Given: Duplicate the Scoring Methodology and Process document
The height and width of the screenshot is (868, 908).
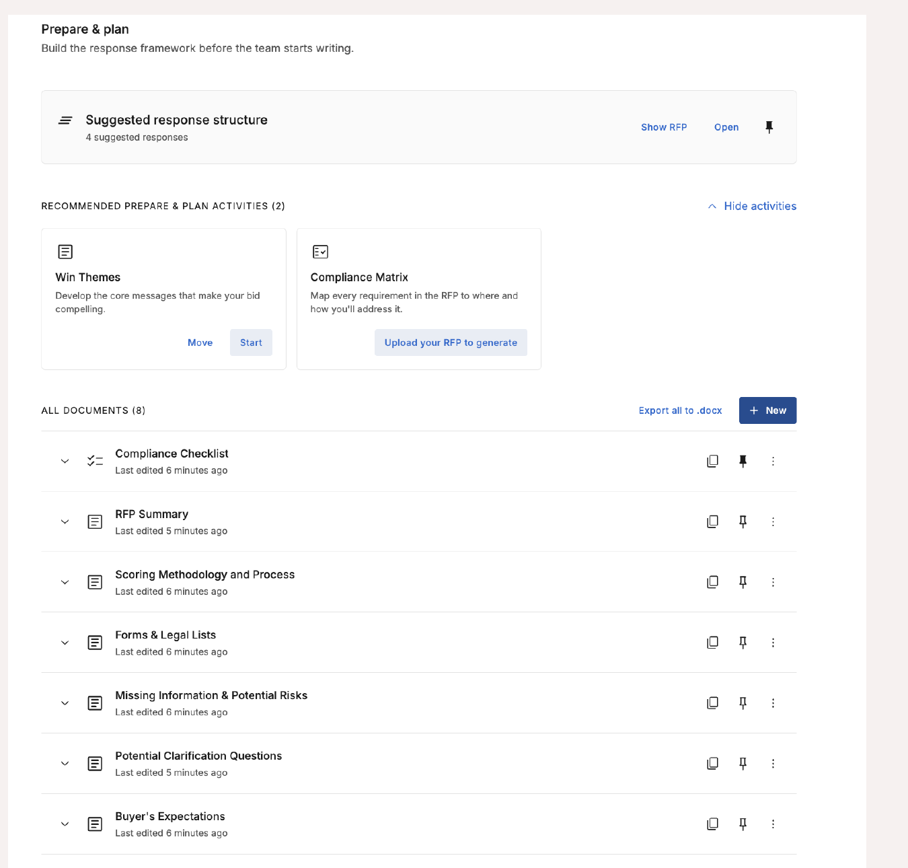Looking at the screenshot, I should [x=713, y=582].
